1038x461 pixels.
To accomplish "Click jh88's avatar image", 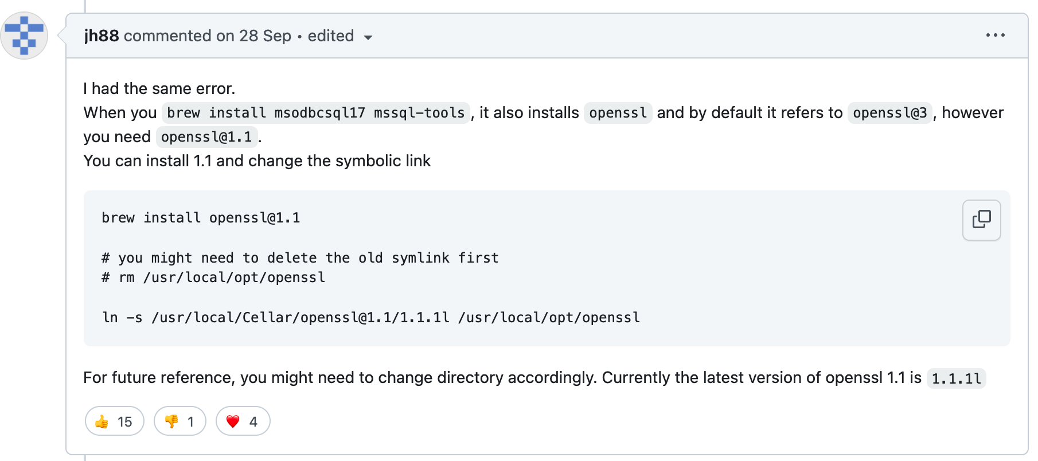I will click(24, 36).
